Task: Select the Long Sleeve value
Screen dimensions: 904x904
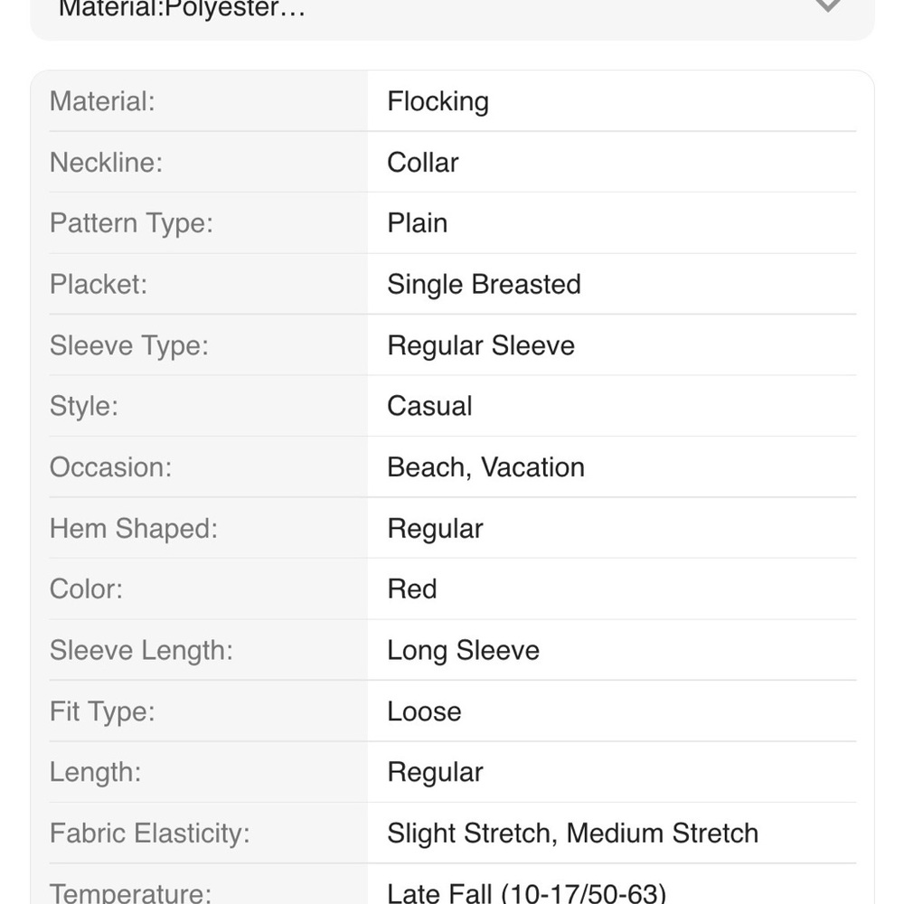Action: pyautogui.click(x=463, y=650)
